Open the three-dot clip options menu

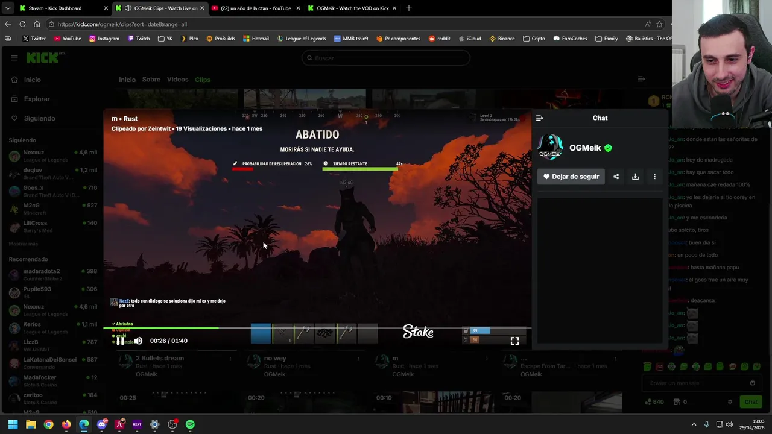654,177
